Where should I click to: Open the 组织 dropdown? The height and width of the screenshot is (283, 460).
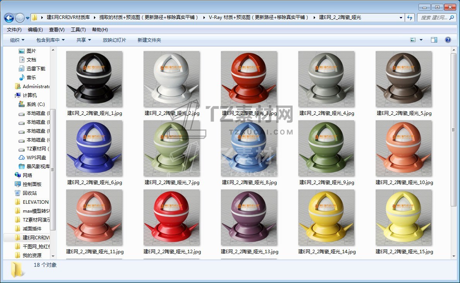point(17,40)
